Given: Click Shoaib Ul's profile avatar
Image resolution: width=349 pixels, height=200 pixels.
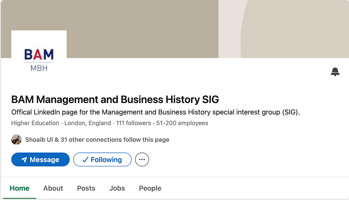Looking at the screenshot, I should (16, 139).
